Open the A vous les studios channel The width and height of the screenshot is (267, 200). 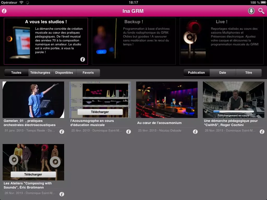pyautogui.click(x=46, y=41)
